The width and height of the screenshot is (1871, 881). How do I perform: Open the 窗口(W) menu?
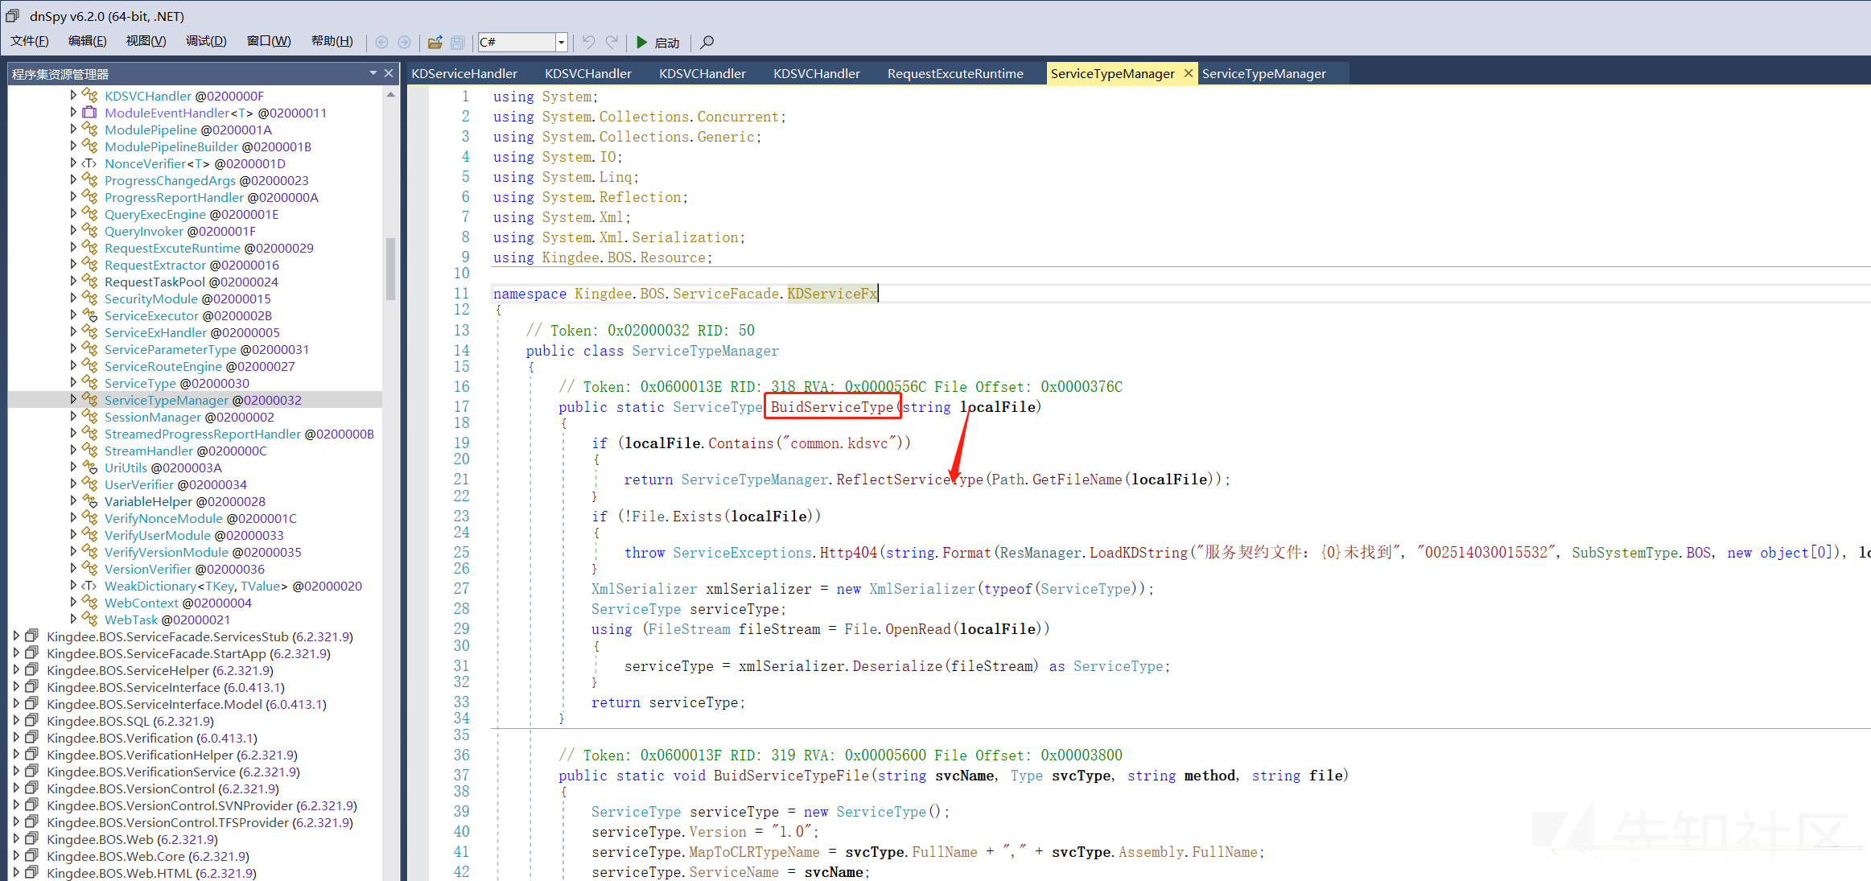[x=269, y=41]
